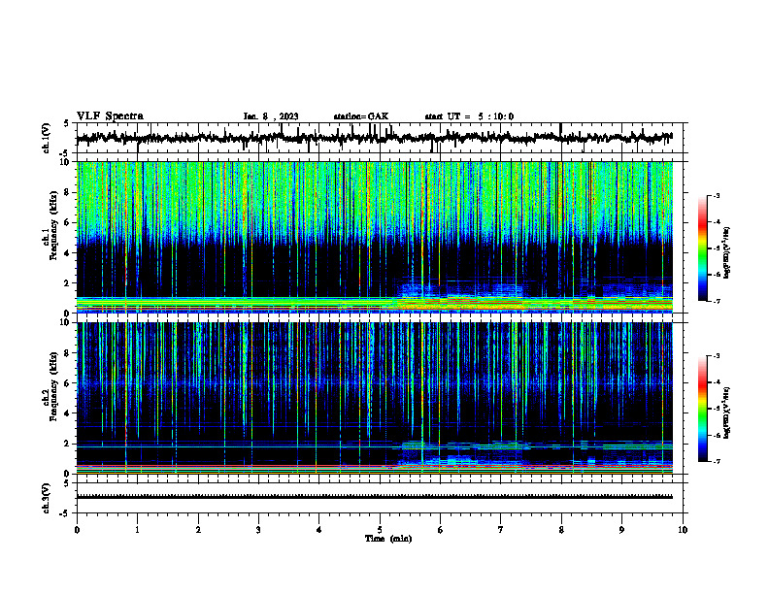Click the ch.1 emission band near 6 minutes
This screenshot has width=769, height=594.
[461, 289]
